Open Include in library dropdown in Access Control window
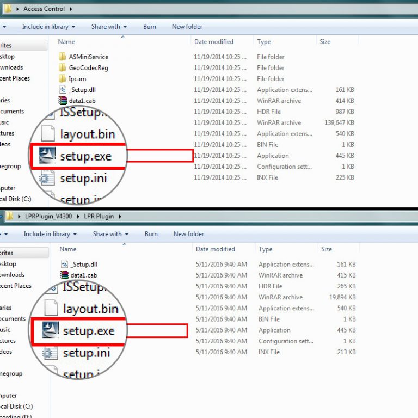This screenshot has height=418, width=418. click(48, 27)
